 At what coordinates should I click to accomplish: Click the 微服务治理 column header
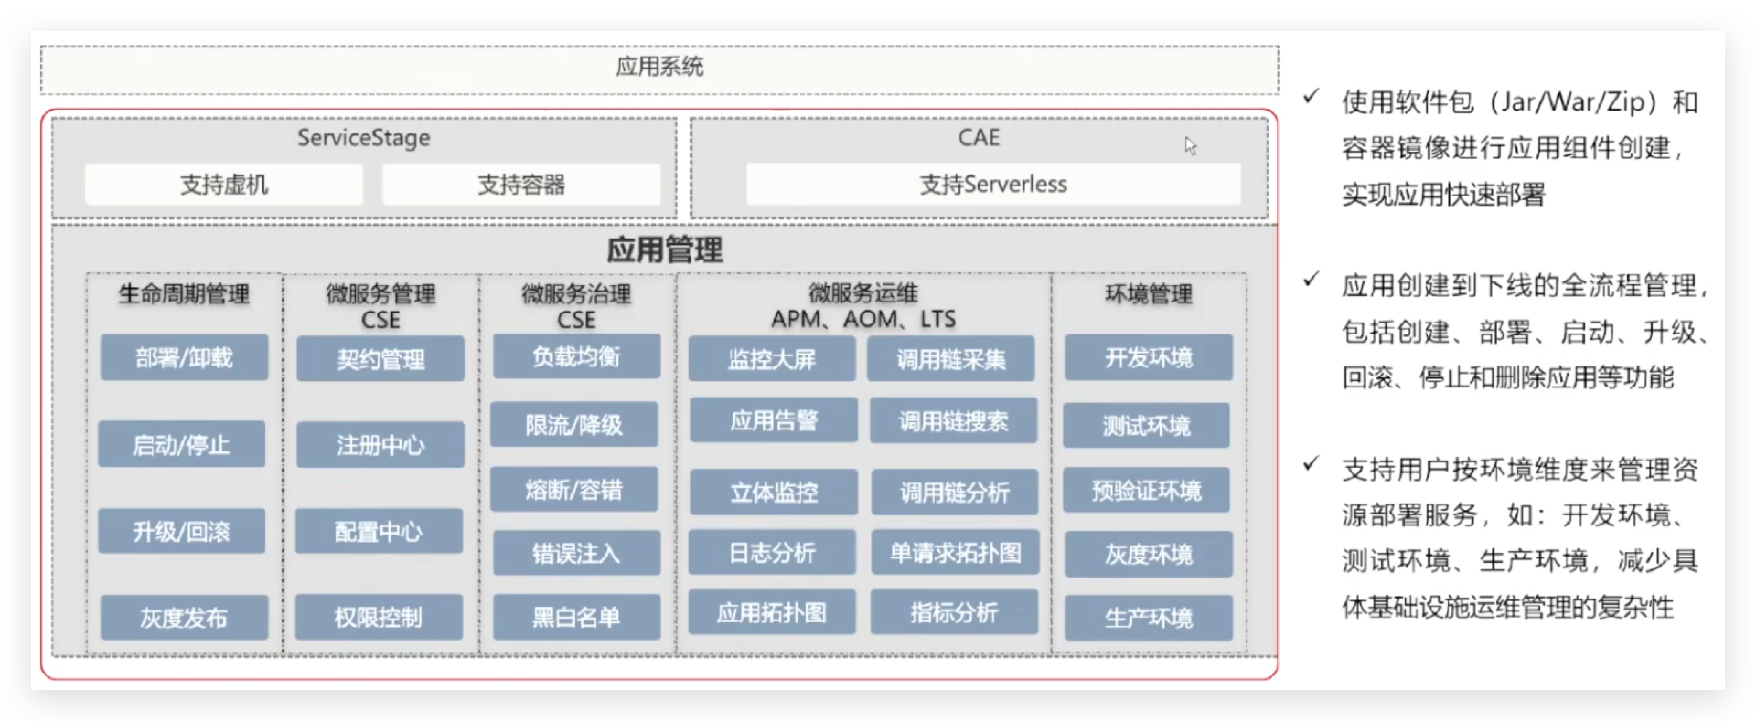(576, 294)
